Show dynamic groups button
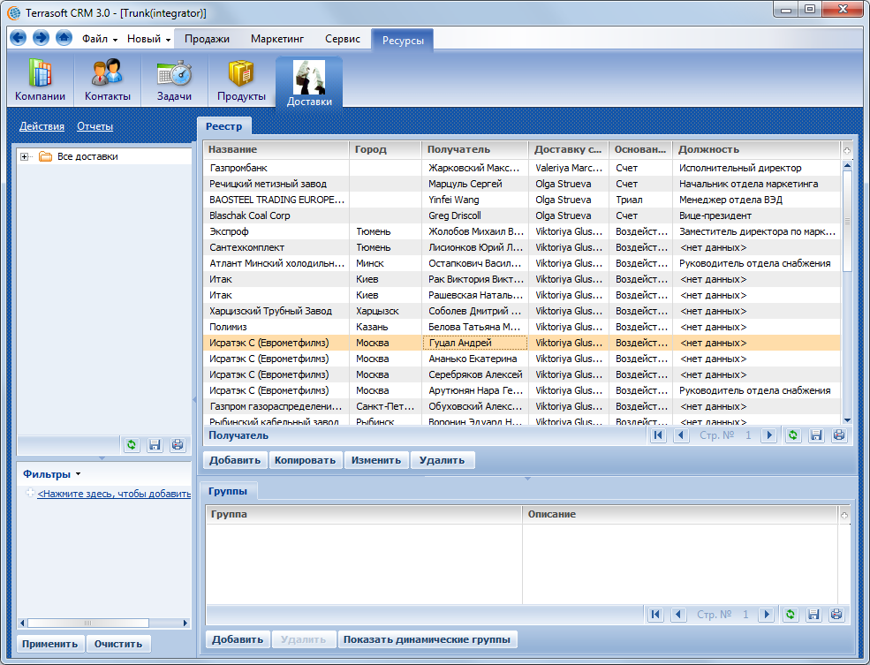The height and width of the screenshot is (665, 870). 427,639
